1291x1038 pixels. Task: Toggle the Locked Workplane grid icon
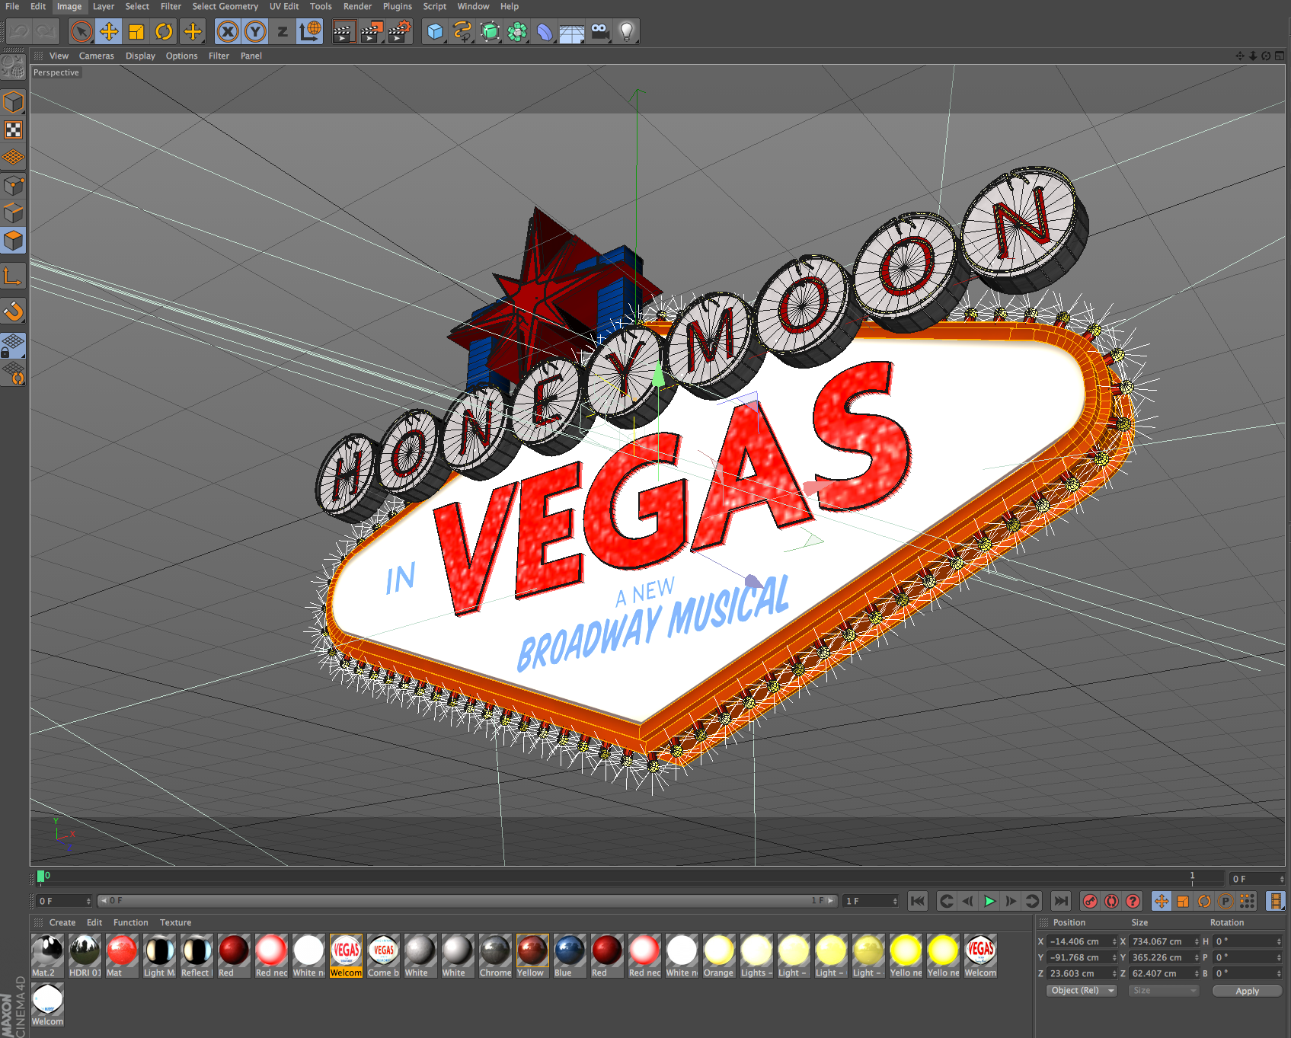(13, 346)
